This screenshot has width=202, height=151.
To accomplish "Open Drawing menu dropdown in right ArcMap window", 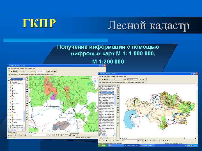I will click(101, 141).
